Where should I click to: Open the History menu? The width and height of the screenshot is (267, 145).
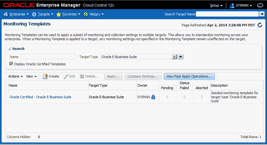click(x=97, y=14)
